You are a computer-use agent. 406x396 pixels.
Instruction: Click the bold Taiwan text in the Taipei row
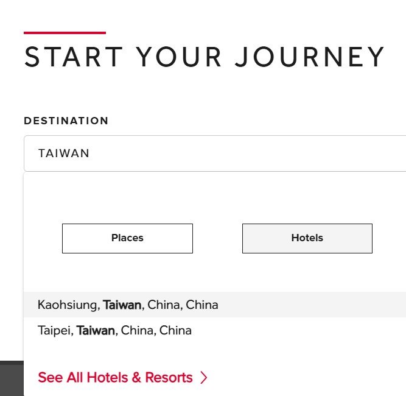click(x=96, y=331)
